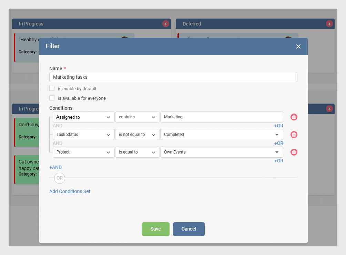Click the top 'In Progress' column title
Viewport: 346px width, 255px height.
(x=31, y=24)
